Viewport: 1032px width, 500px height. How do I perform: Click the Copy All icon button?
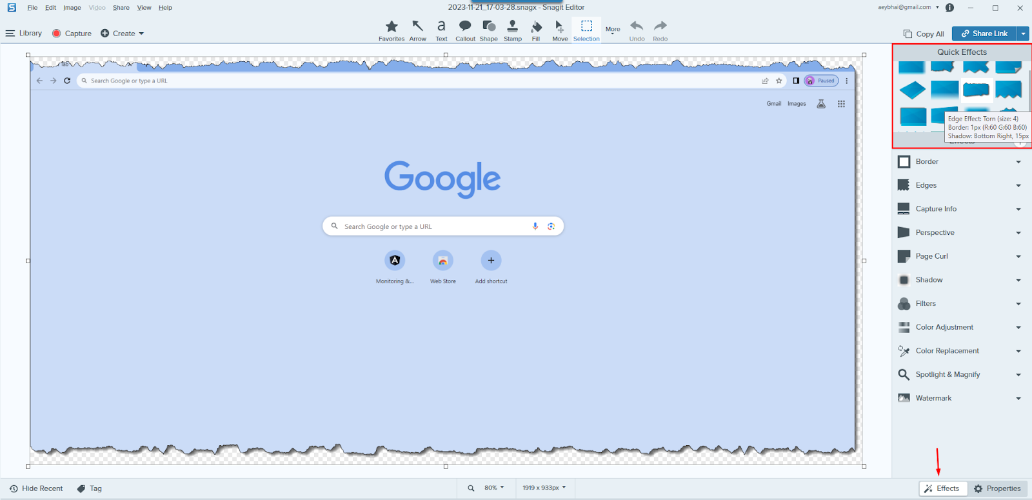pyautogui.click(x=924, y=34)
